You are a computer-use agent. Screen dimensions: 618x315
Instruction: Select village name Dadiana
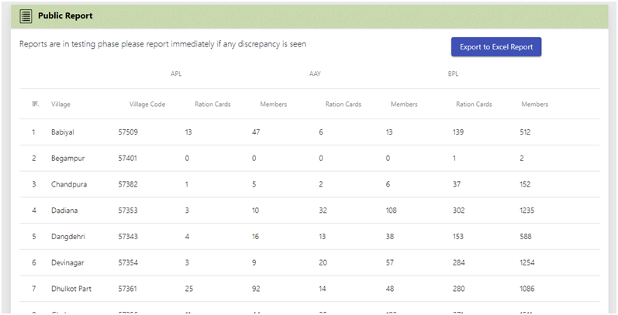(x=64, y=211)
